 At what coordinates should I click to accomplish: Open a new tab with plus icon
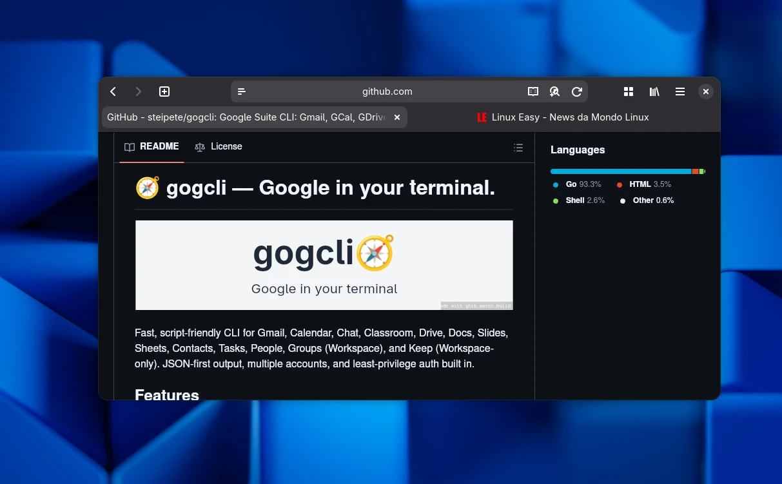[164, 92]
